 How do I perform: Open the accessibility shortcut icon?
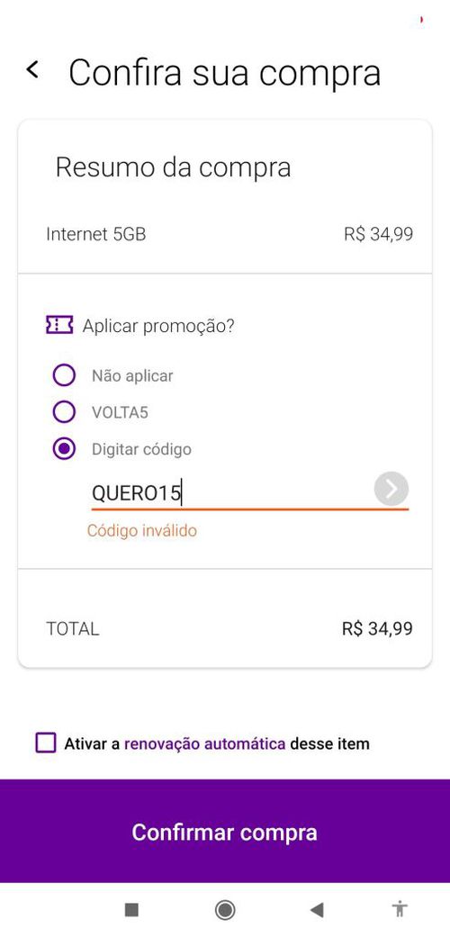pyautogui.click(x=400, y=909)
